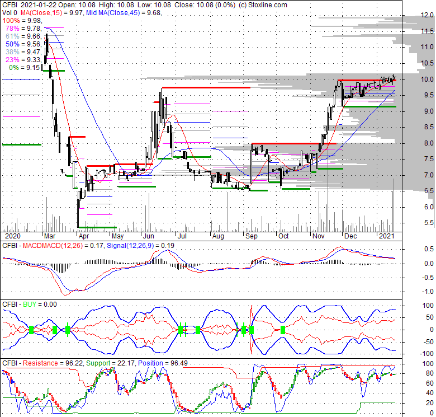Select the 78% = 9.78 Fibonacci level
436x417 pixels.
(x=23, y=29)
